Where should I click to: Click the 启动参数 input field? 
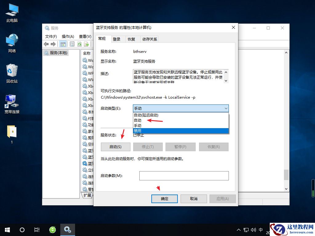(x=184, y=175)
